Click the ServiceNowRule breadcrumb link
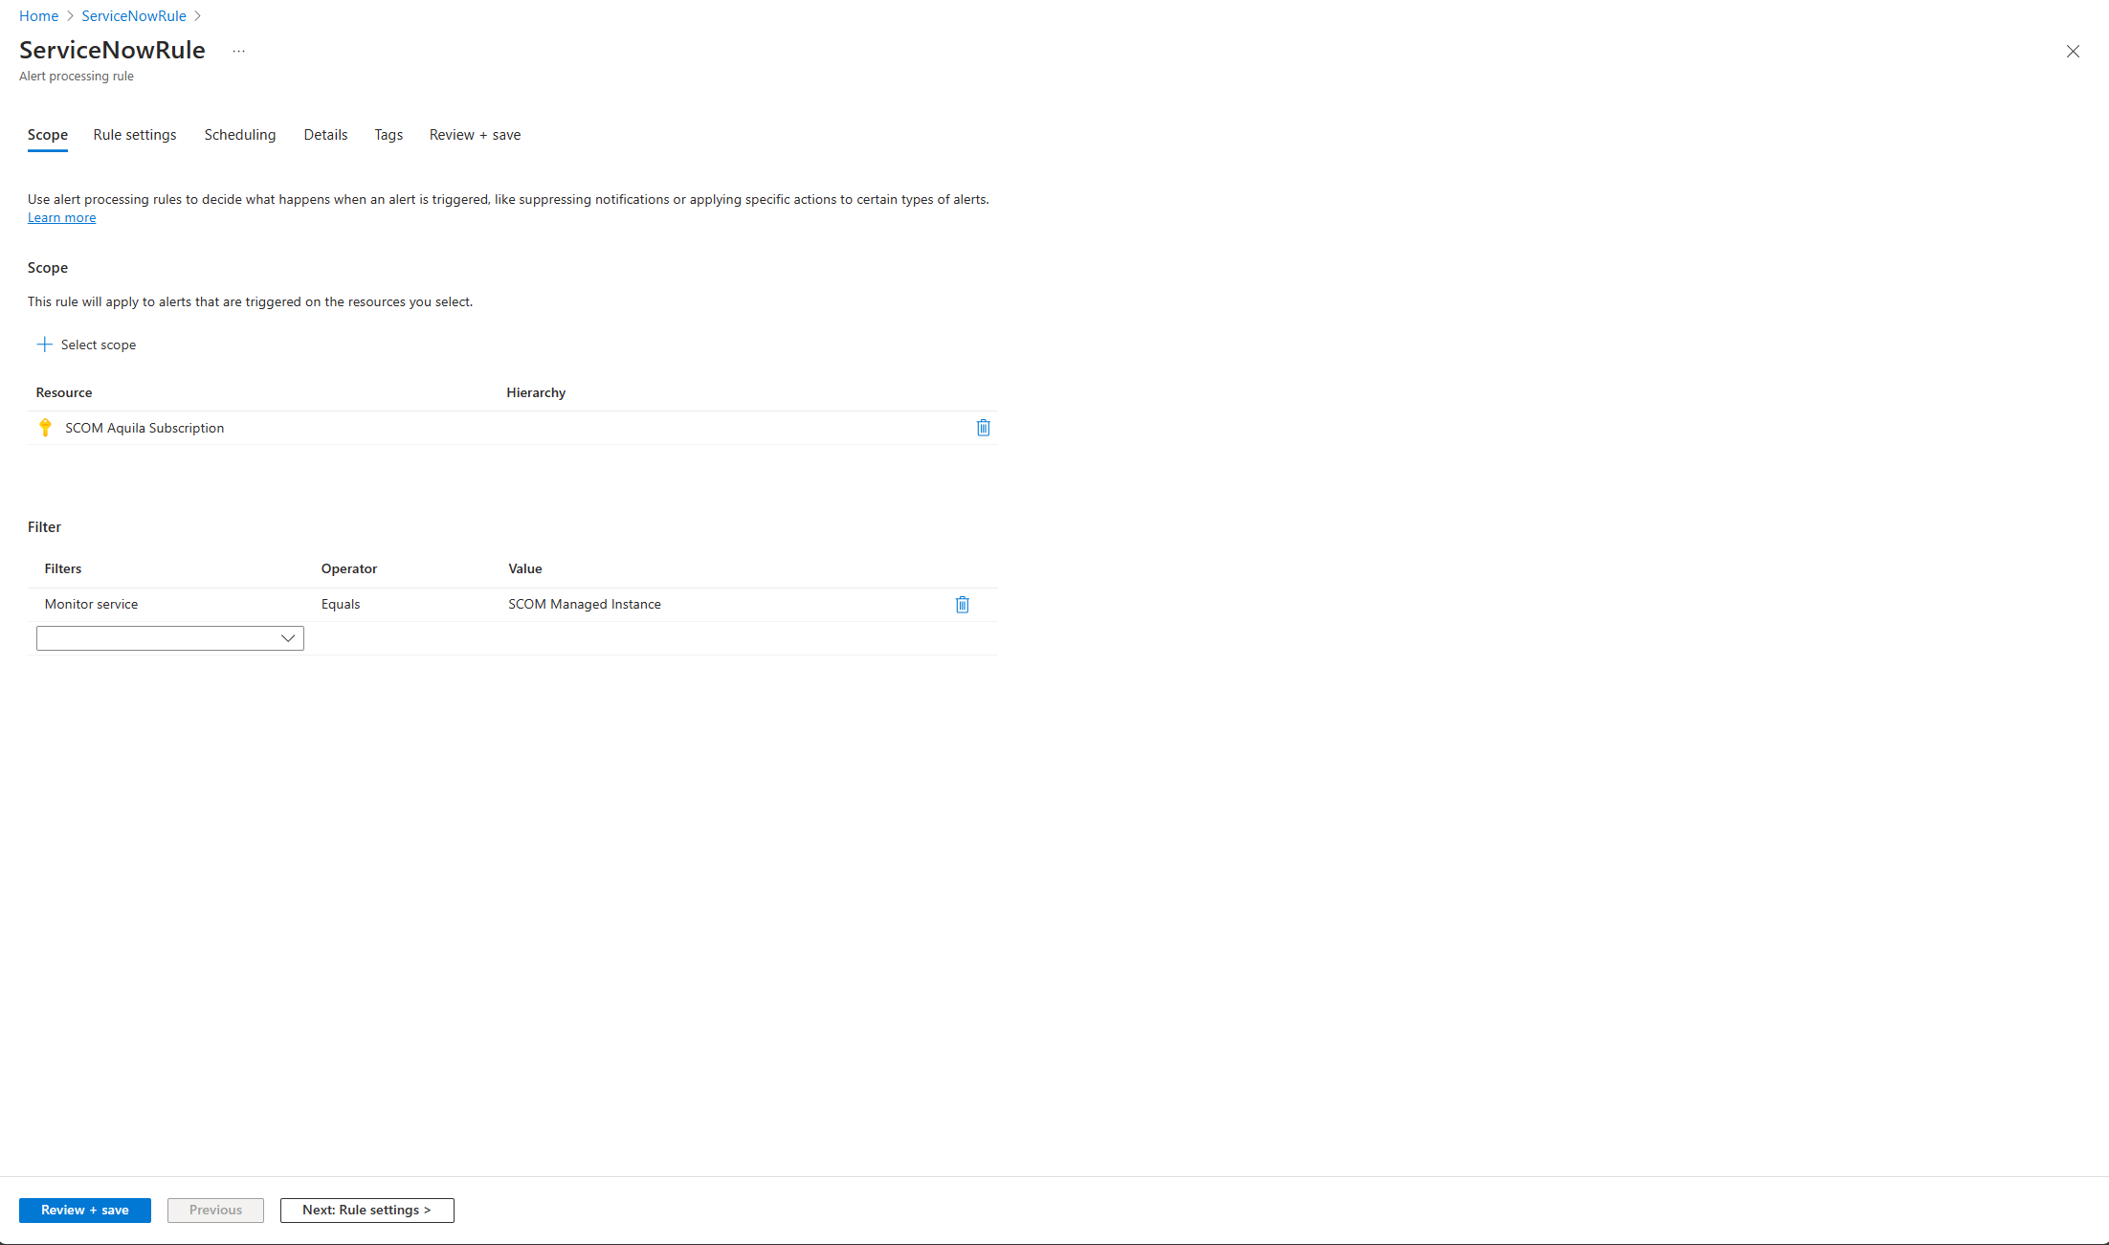This screenshot has height=1245, width=2109. 133,14
